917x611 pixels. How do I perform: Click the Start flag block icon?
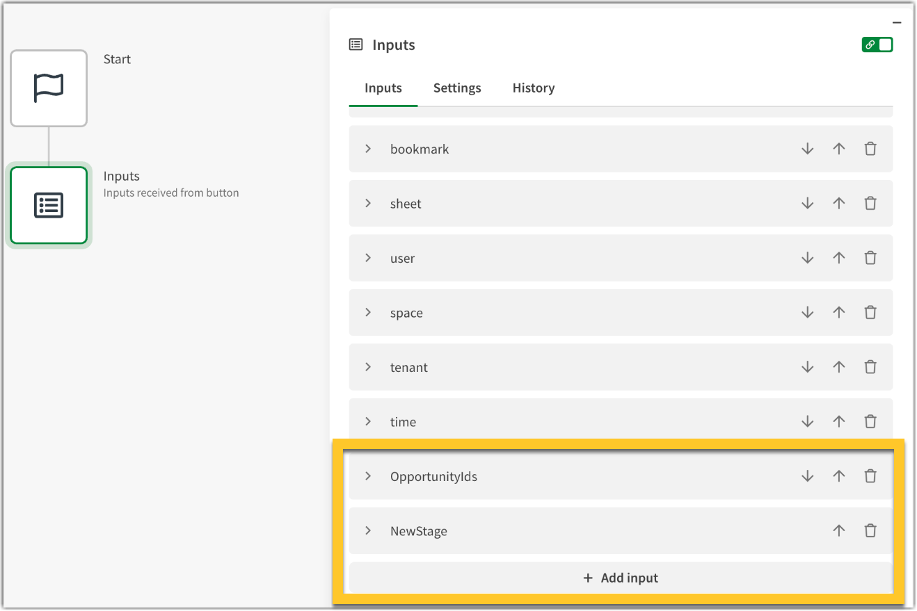tap(49, 88)
